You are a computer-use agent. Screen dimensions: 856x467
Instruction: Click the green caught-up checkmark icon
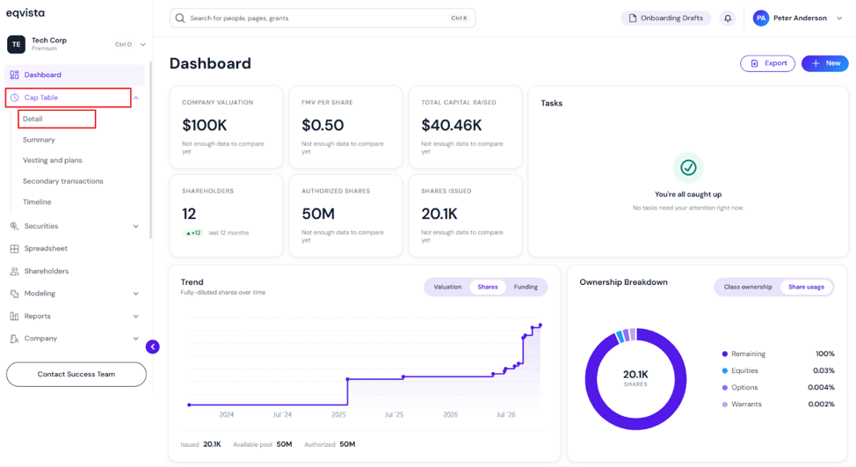(x=688, y=167)
